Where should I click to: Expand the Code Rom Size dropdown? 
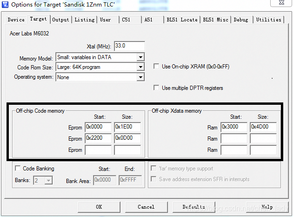pos(140,67)
